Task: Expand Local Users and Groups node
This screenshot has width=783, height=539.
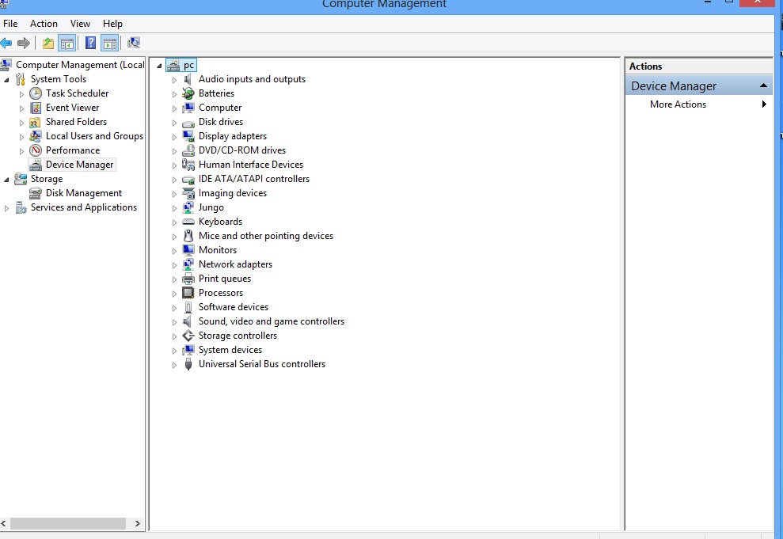Action: [21, 137]
